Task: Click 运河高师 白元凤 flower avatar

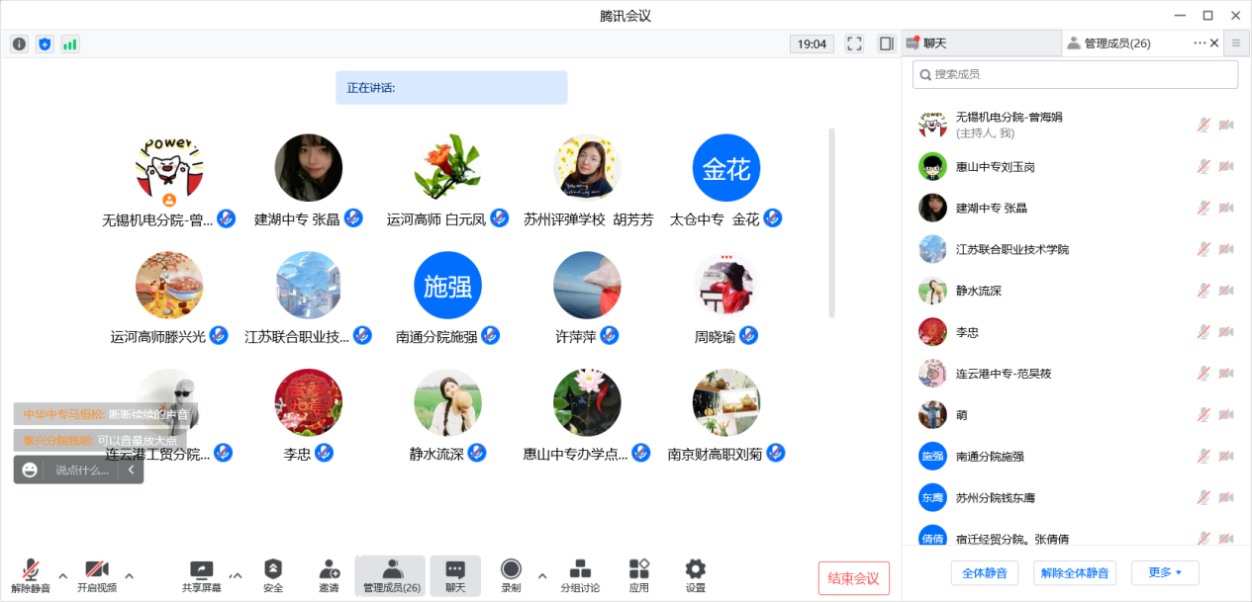Action: click(x=447, y=168)
